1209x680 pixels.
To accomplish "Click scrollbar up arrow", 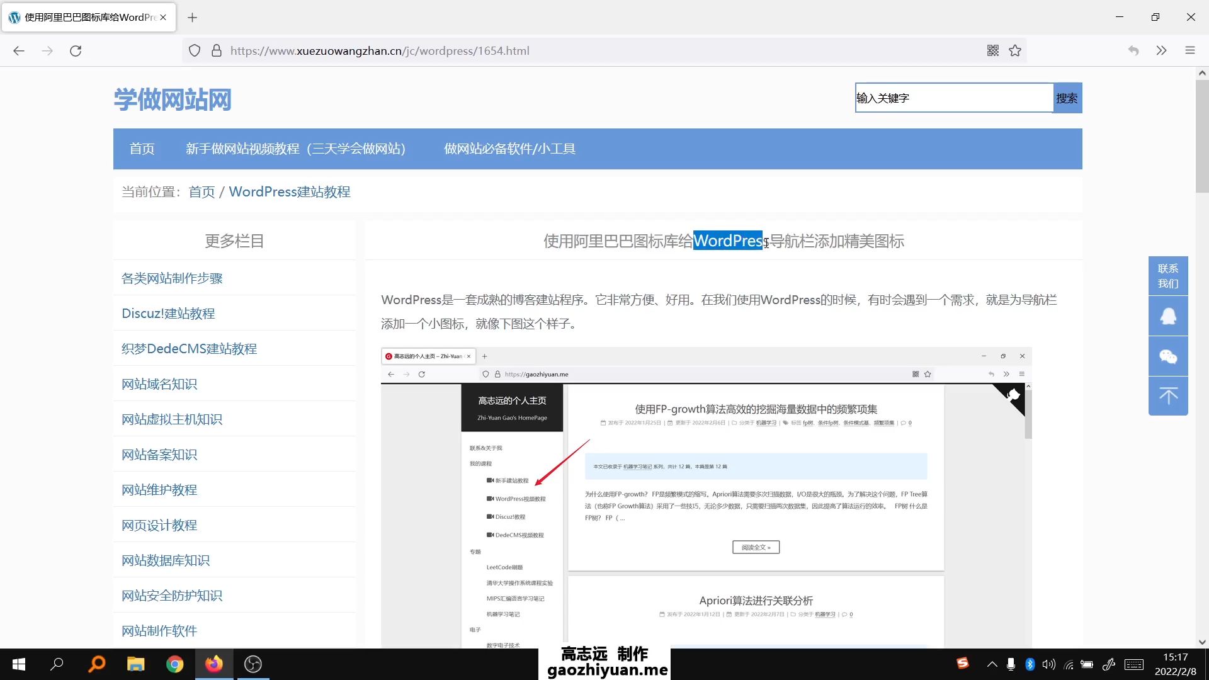I will click(x=1202, y=73).
